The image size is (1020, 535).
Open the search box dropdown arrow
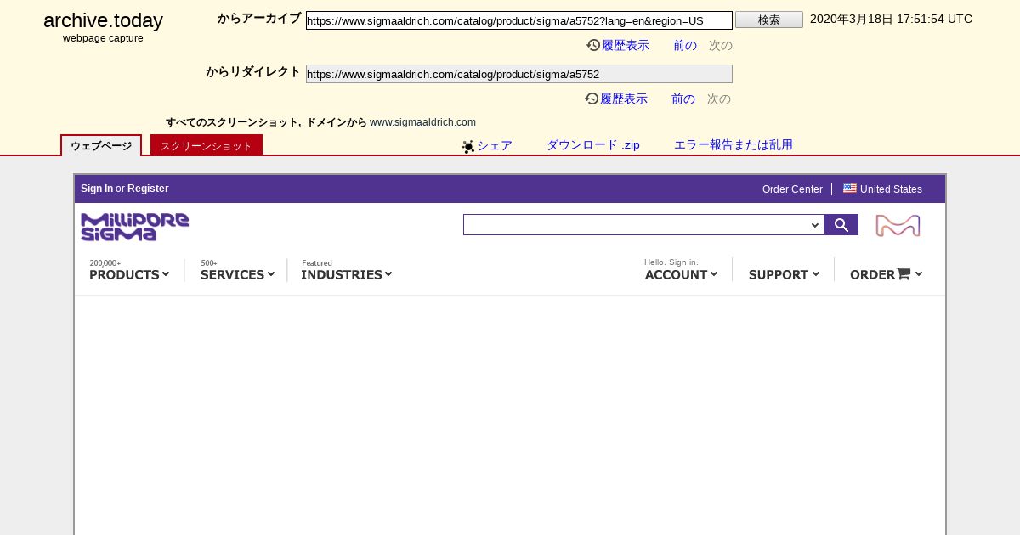coord(815,225)
